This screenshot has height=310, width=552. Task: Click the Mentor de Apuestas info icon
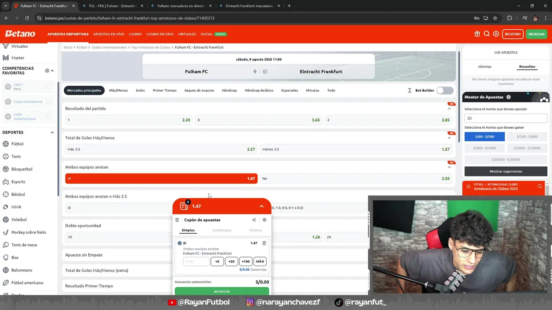coord(508,97)
